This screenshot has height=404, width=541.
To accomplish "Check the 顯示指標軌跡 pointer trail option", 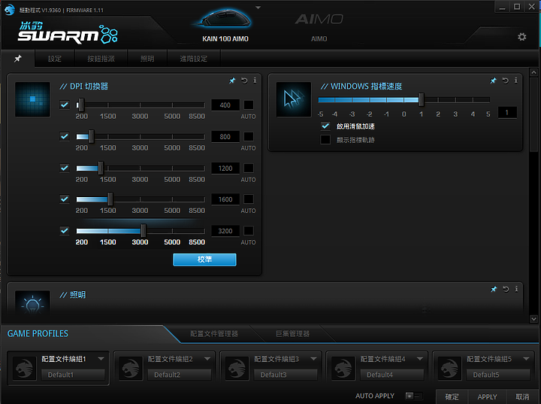I will (325, 140).
